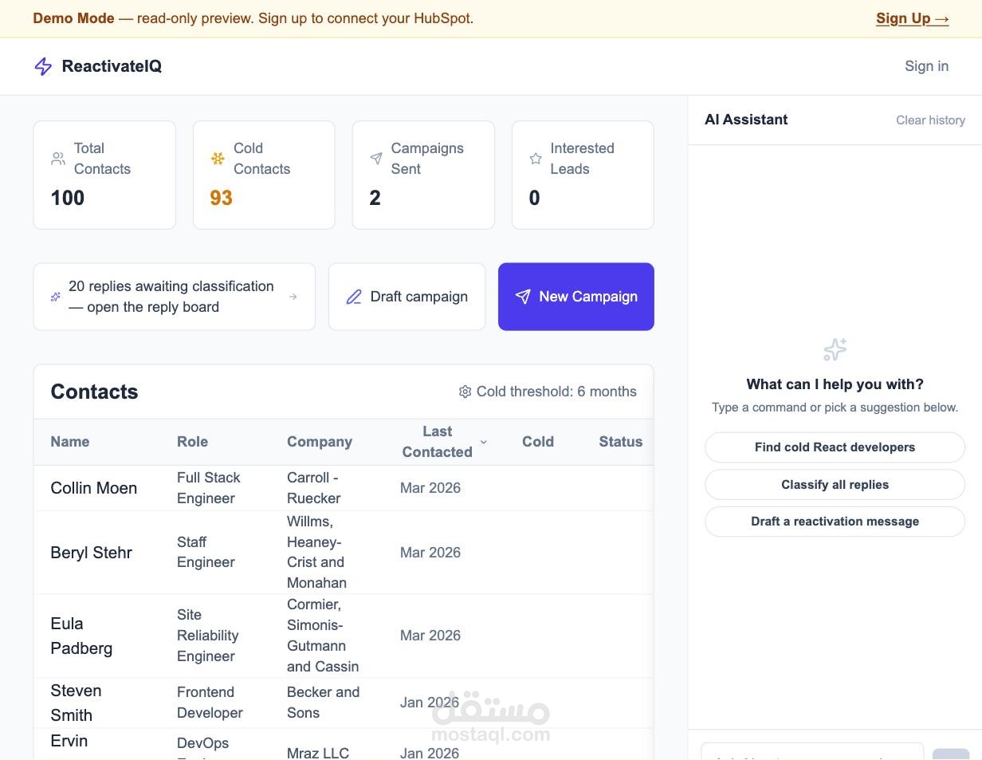Pick the Draft a reactivation message suggestion

[x=835, y=522]
